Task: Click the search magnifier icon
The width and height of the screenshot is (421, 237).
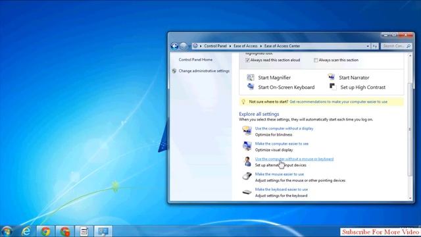Action: [x=409, y=46]
